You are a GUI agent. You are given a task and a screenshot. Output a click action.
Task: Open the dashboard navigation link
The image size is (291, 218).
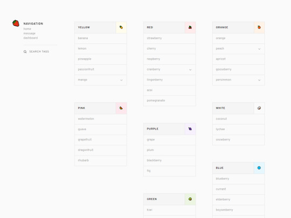tap(31, 38)
